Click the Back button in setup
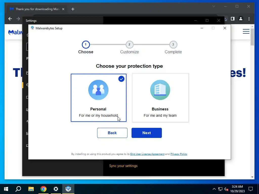The height and width of the screenshot is (194, 259). pos(112,133)
